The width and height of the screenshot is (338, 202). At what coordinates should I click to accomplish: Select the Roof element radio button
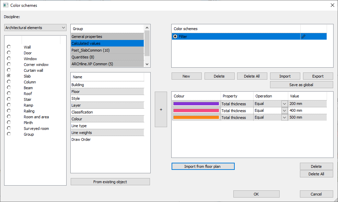coord(9,93)
